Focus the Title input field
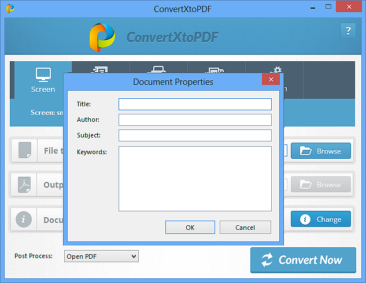The height and width of the screenshot is (283, 366). click(x=195, y=104)
